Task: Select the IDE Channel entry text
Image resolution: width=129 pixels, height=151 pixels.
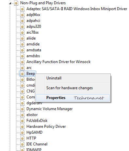Action: pyautogui.click(x=37, y=144)
